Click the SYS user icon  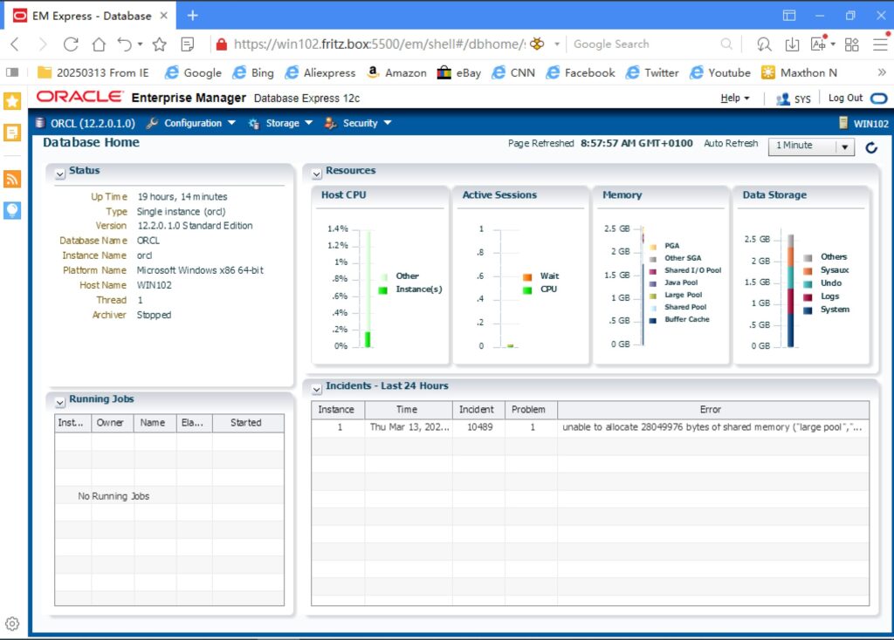(x=783, y=99)
